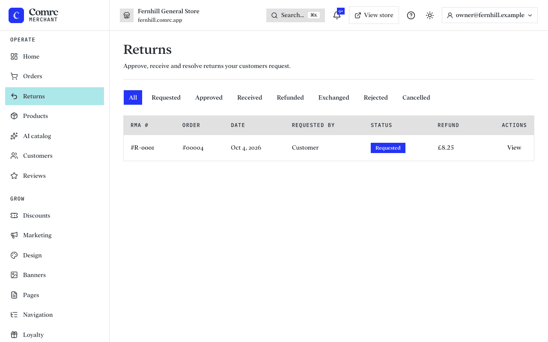Go to Orders via cart icon
The height and width of the screenshot is (342, 548).
(x=14, y=76)
